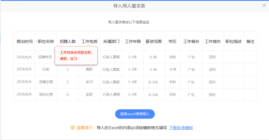
Task: Click 2018/6/6 date in 招聘专员 row
Action: [x=24, y=57]
